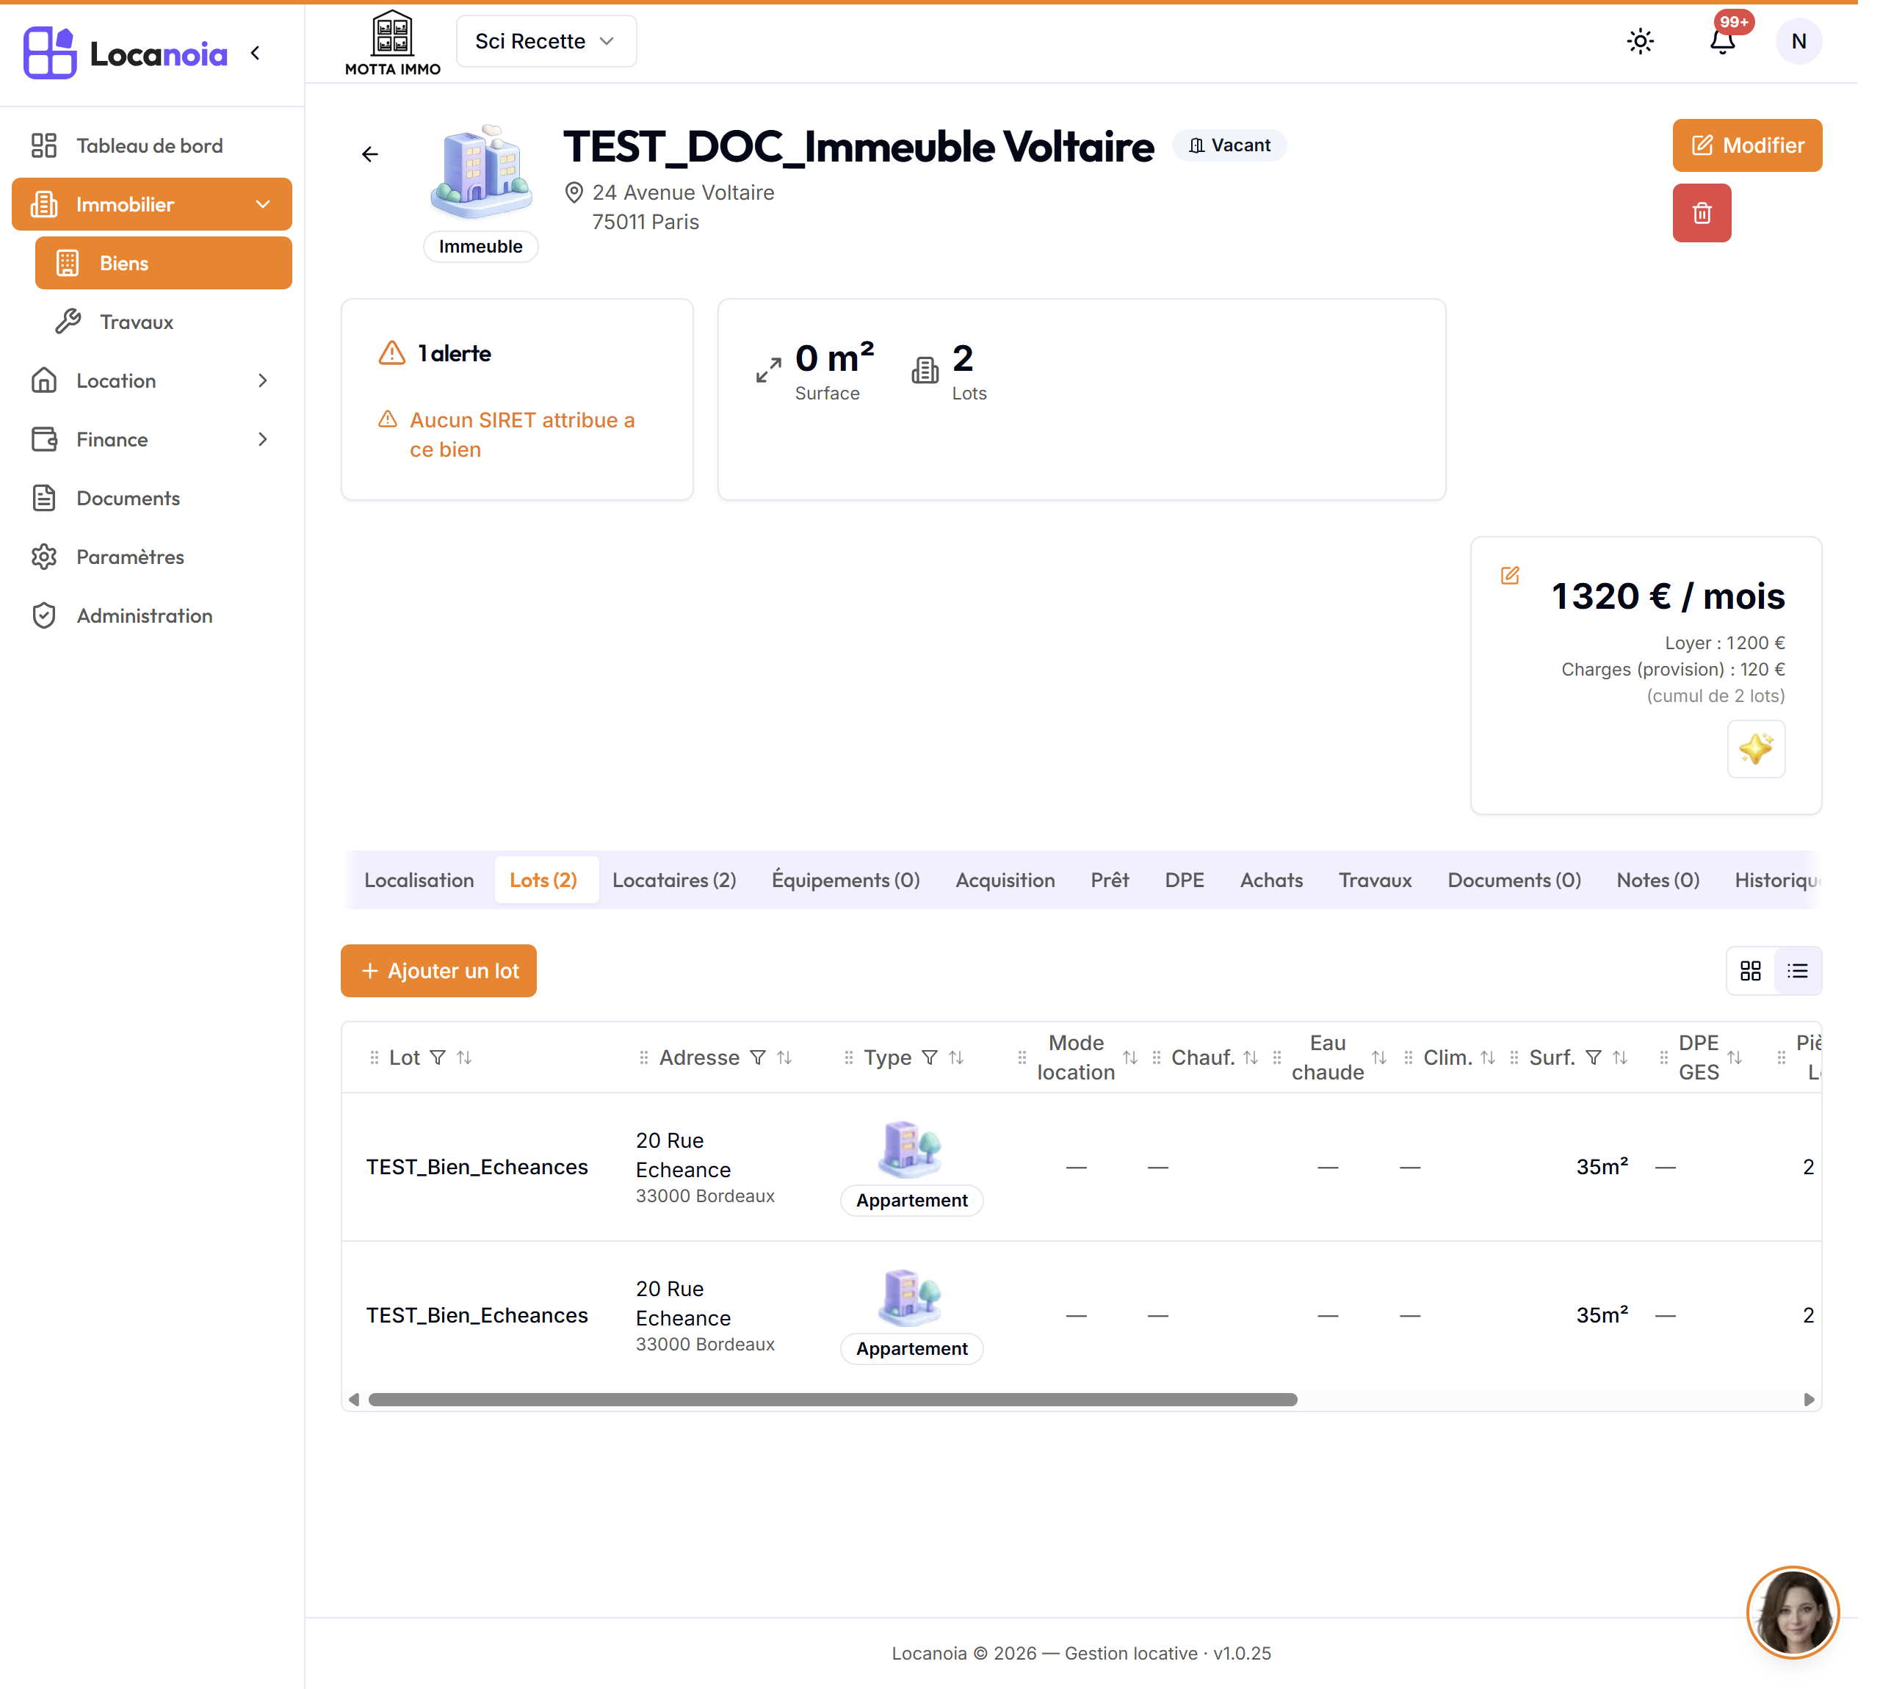
Task: Open the Acquisition tab
Action: pyautogui.click(x=1005, y=880)
